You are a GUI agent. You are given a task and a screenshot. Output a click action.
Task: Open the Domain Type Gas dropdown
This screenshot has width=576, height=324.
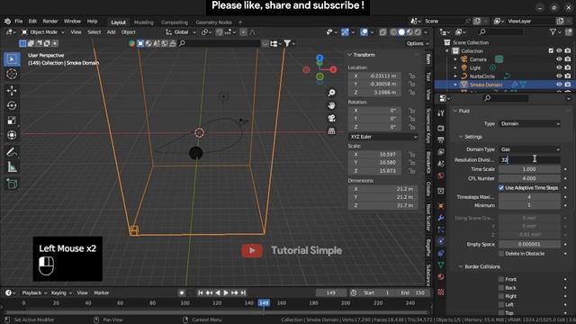pyautogui.click(x=530, y=149)
